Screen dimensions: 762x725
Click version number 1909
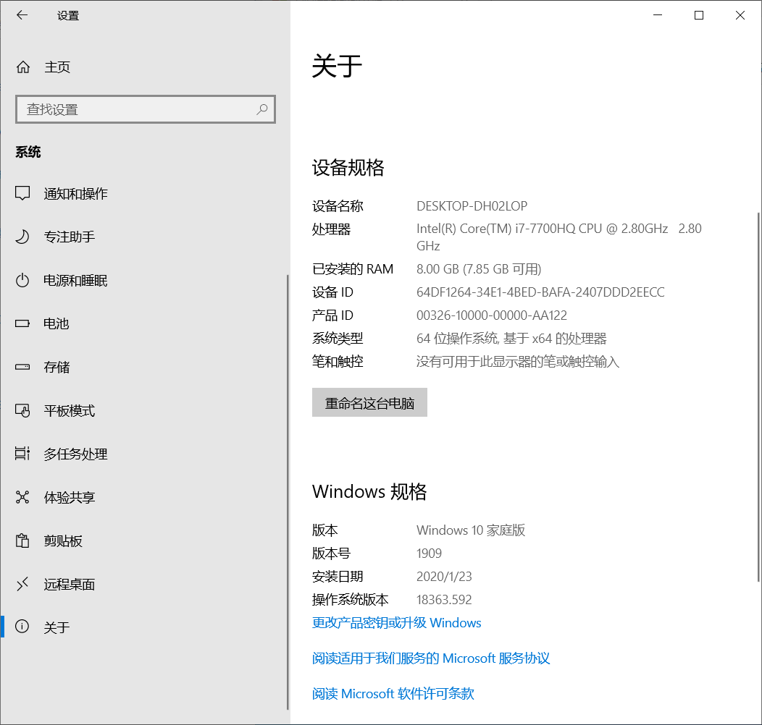coord(429,554)
